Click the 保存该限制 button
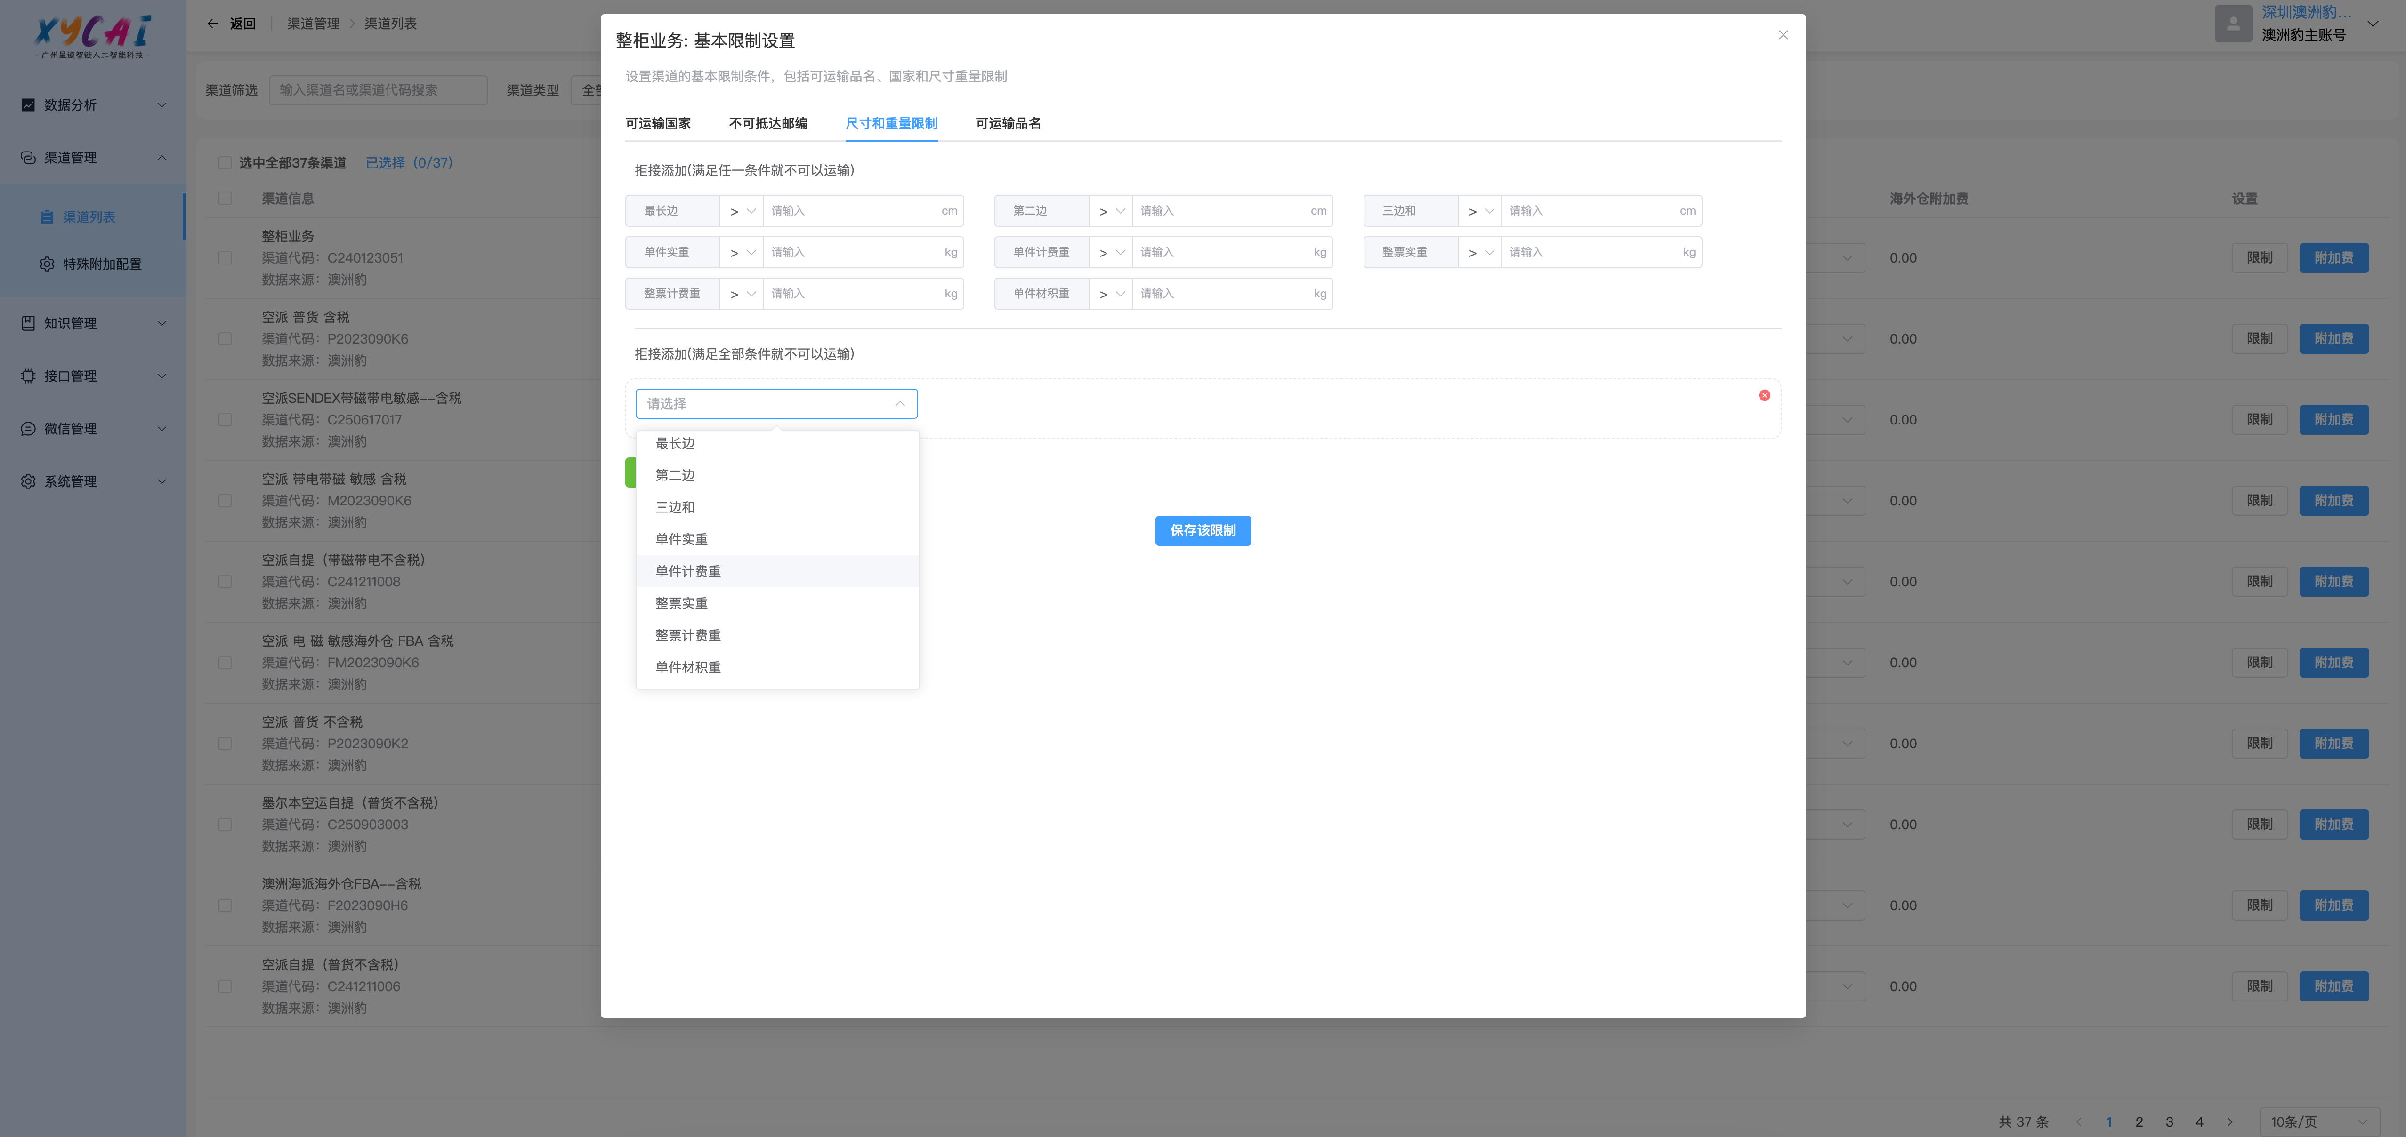 coord(1202,530)
